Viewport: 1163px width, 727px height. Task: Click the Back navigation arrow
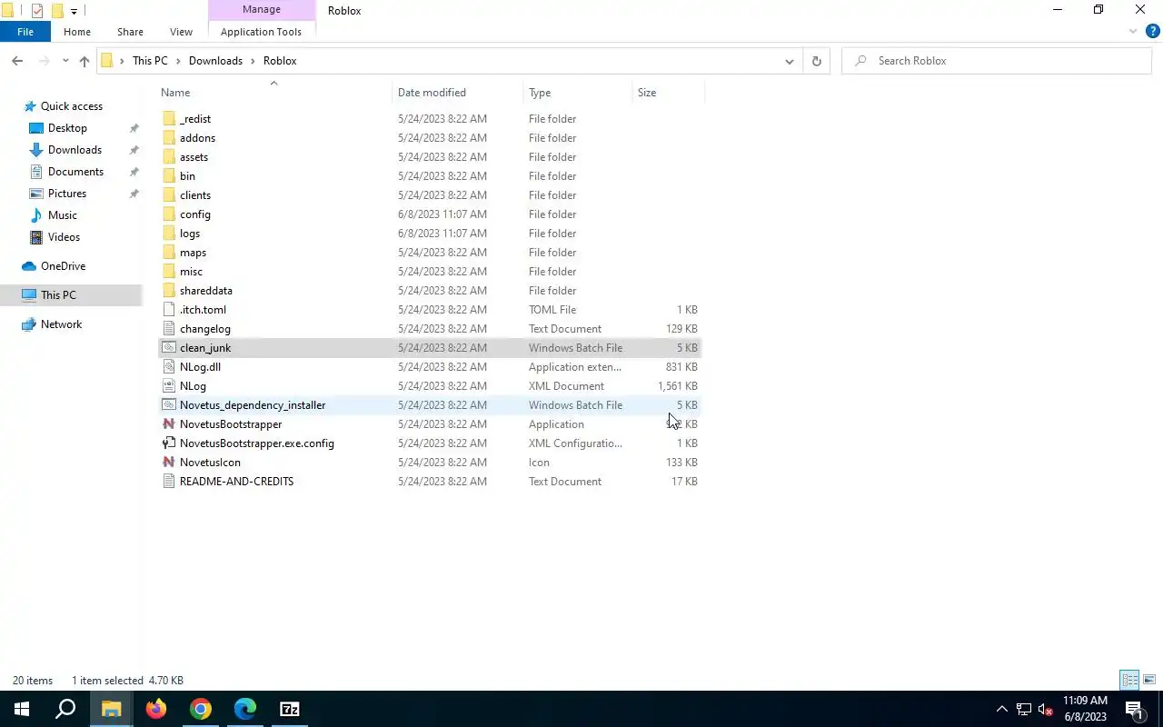click(x=17, y=61)
